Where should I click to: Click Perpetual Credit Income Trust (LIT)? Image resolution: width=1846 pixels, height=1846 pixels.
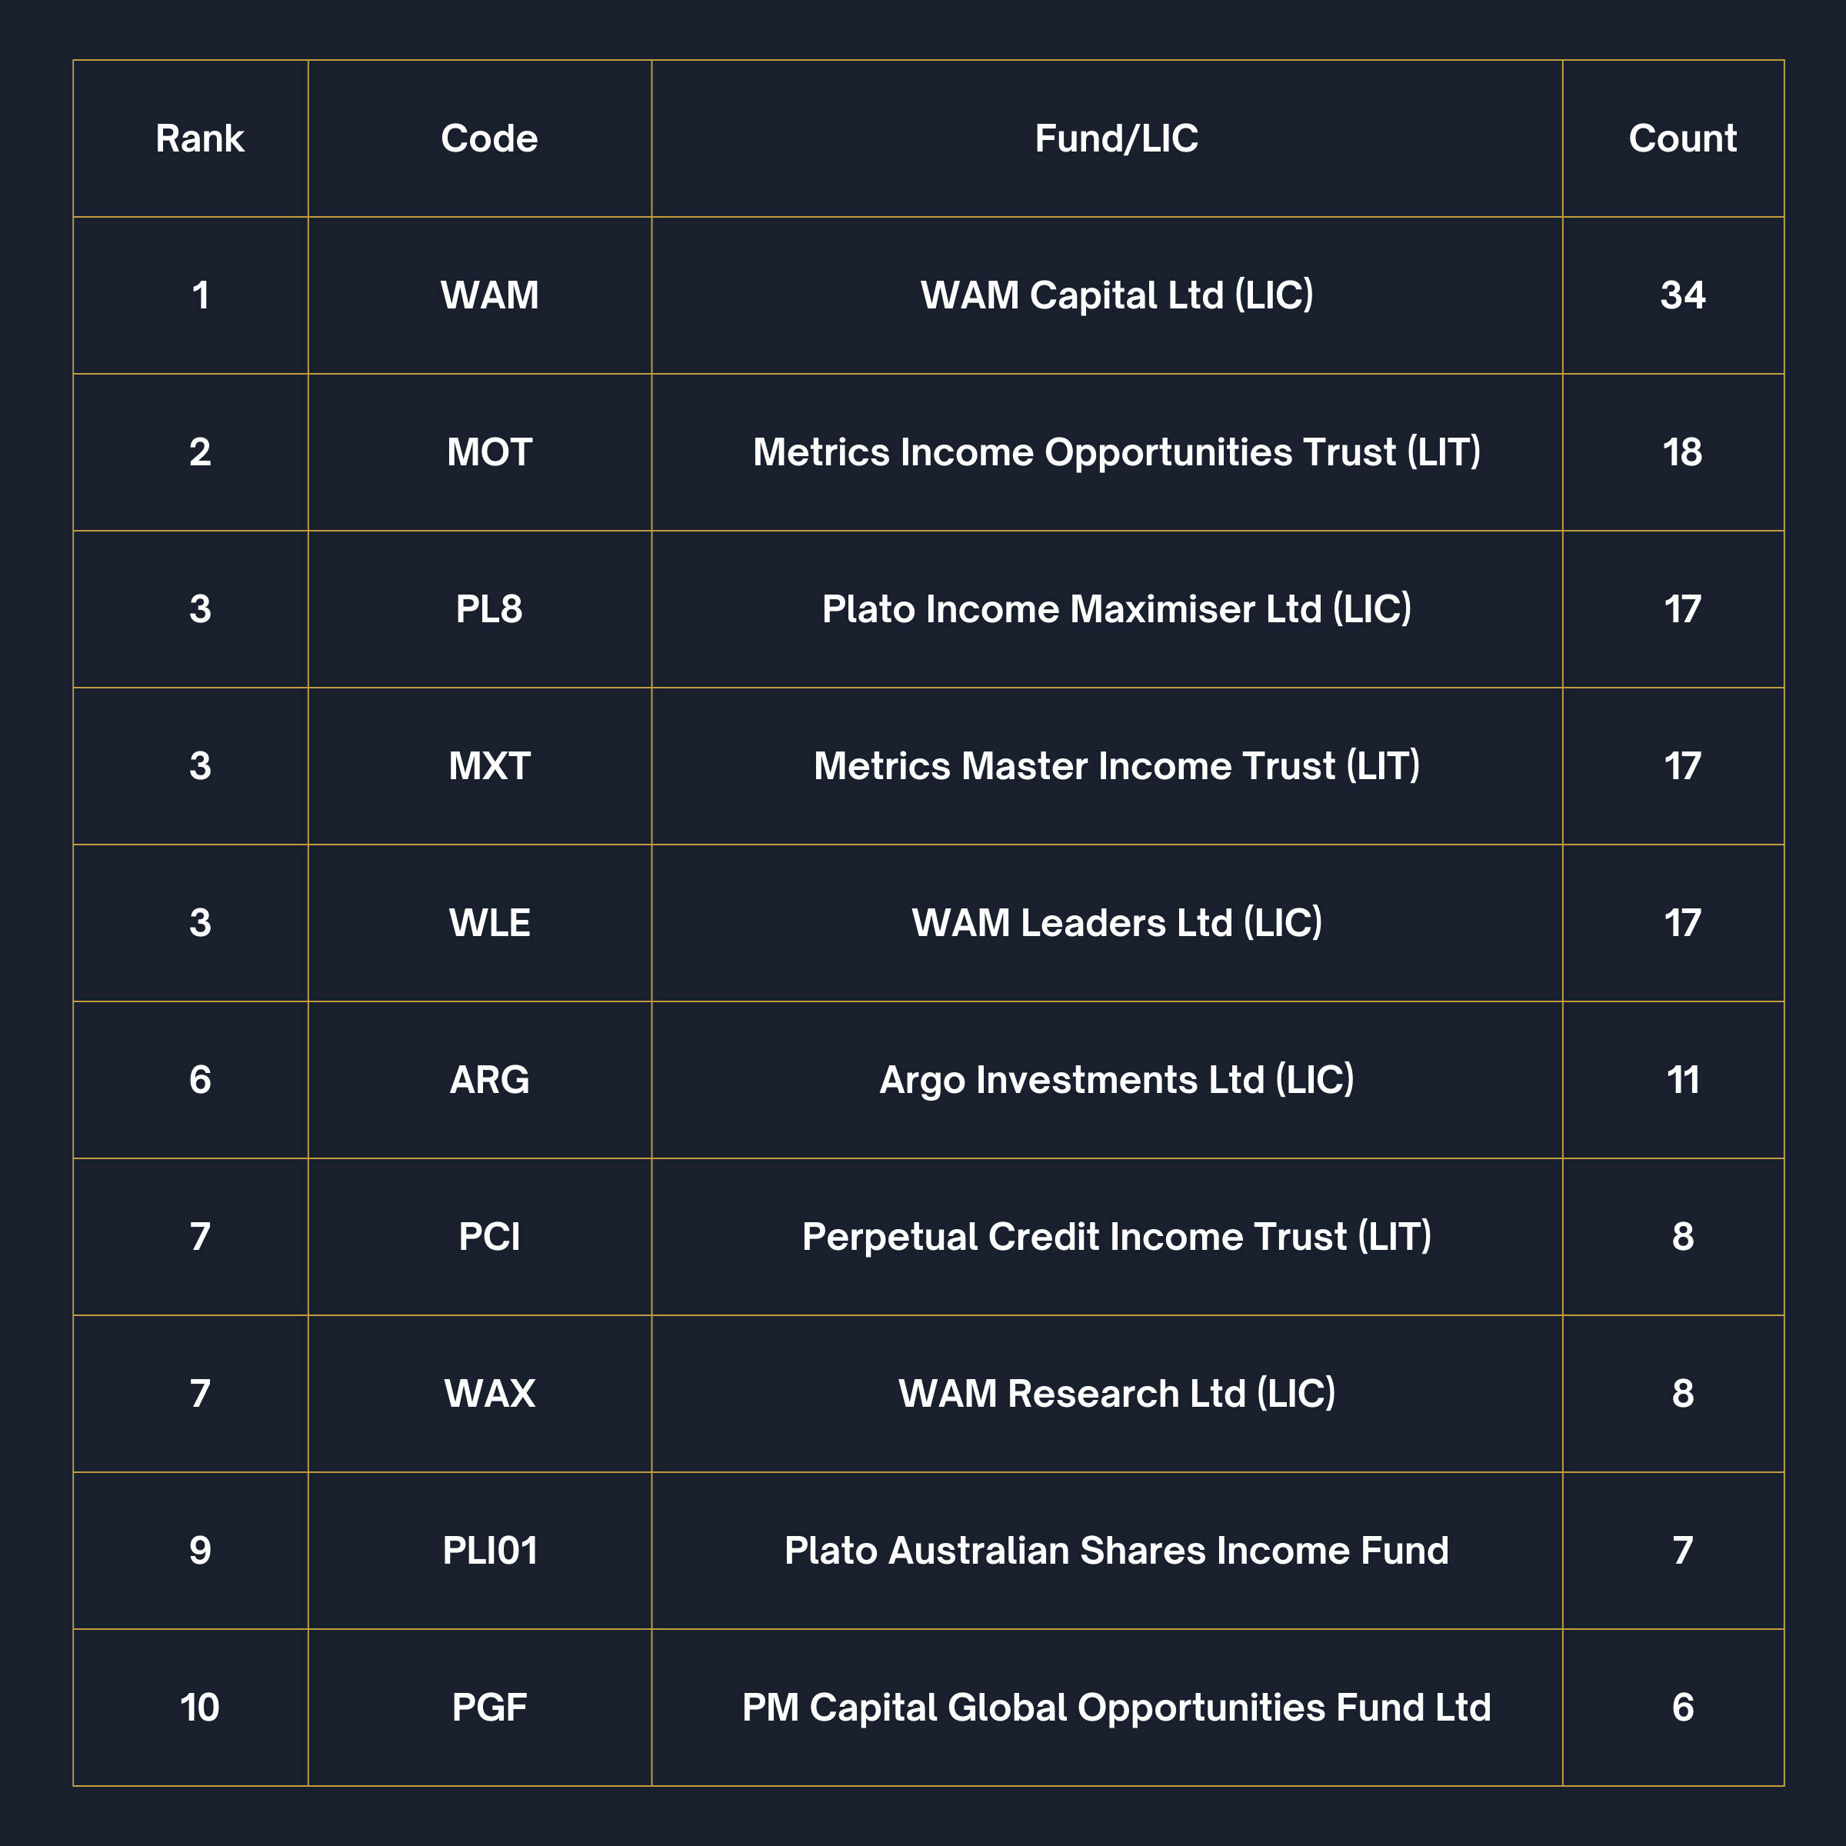click(x=1116, y=1236)
